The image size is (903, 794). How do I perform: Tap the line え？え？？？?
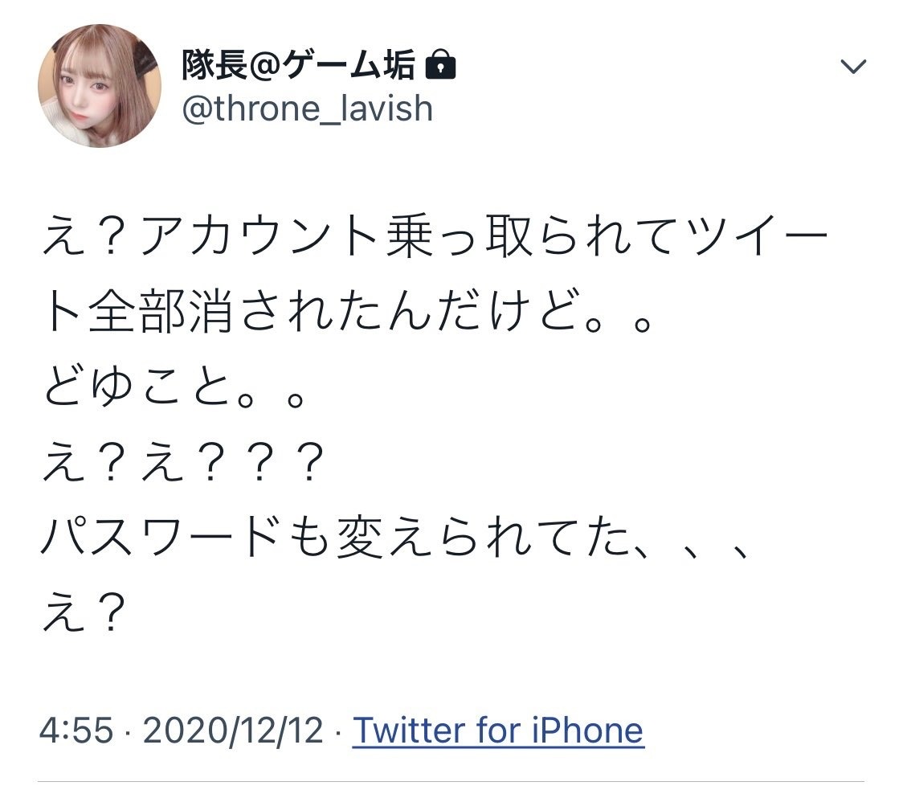point(184,462)
